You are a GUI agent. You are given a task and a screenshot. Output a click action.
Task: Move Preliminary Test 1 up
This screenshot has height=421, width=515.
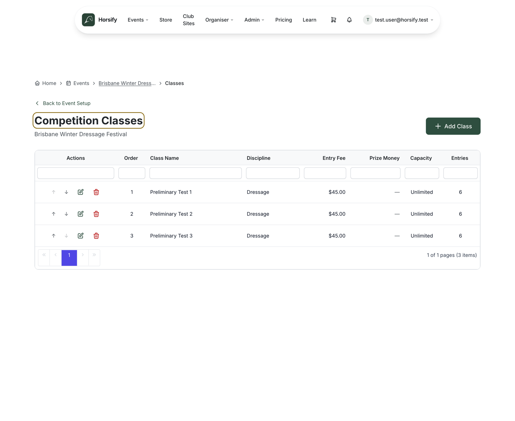[x=54, y=192]
